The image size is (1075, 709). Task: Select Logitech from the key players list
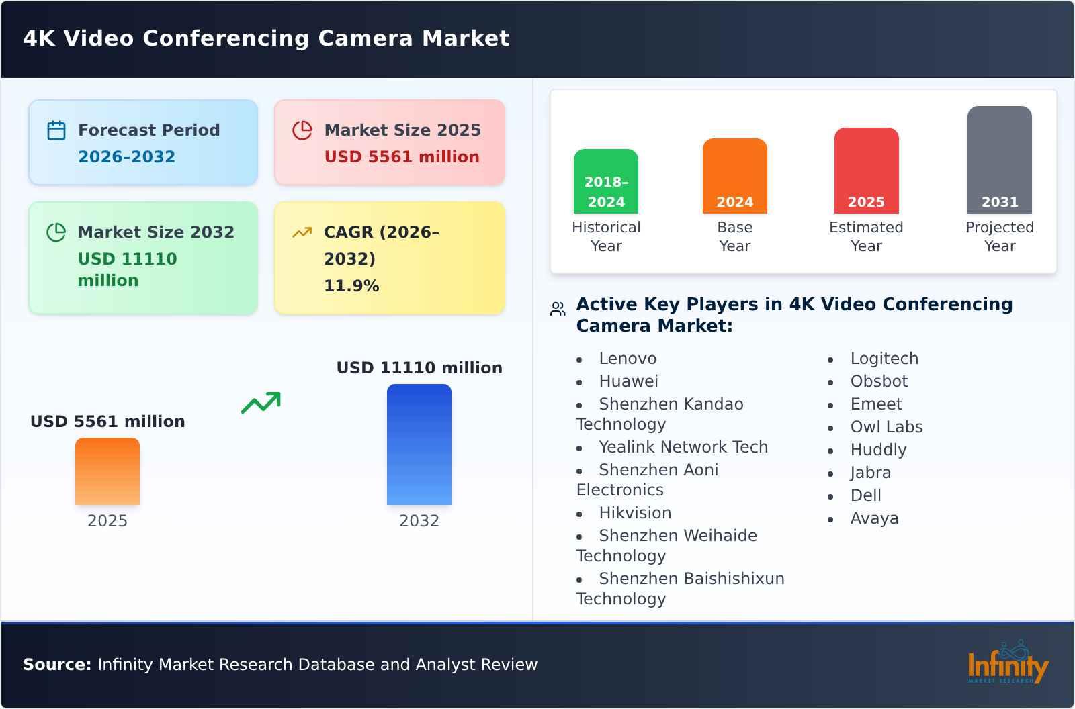[884, 359]
